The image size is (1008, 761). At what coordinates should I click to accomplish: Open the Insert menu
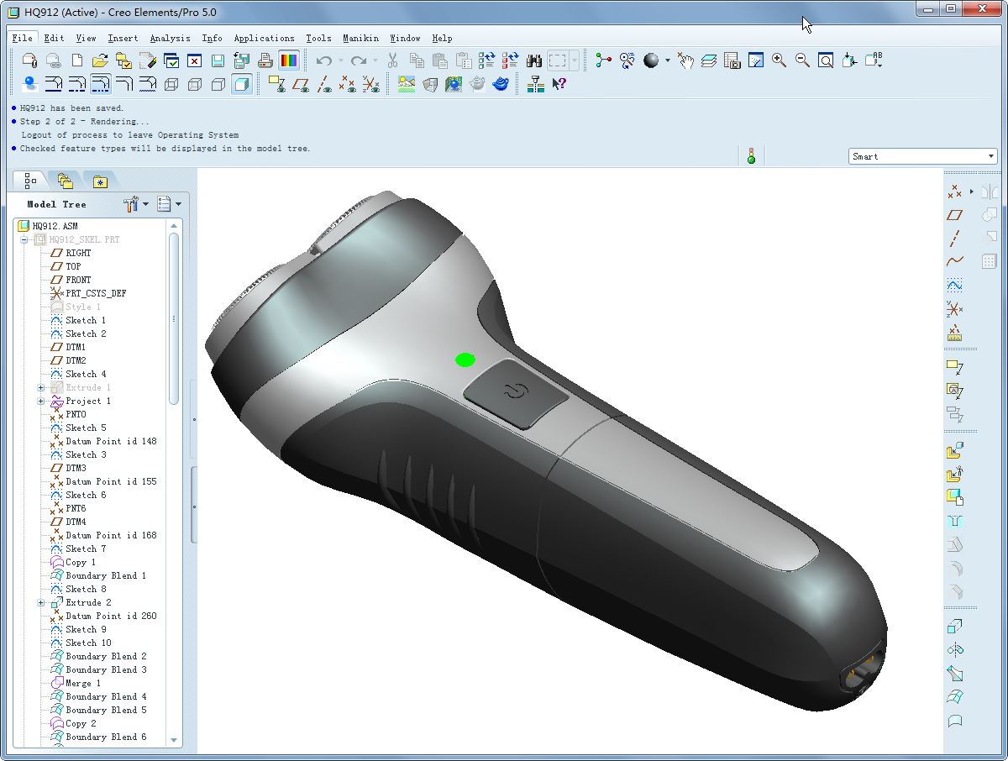(x=123, y=38)
